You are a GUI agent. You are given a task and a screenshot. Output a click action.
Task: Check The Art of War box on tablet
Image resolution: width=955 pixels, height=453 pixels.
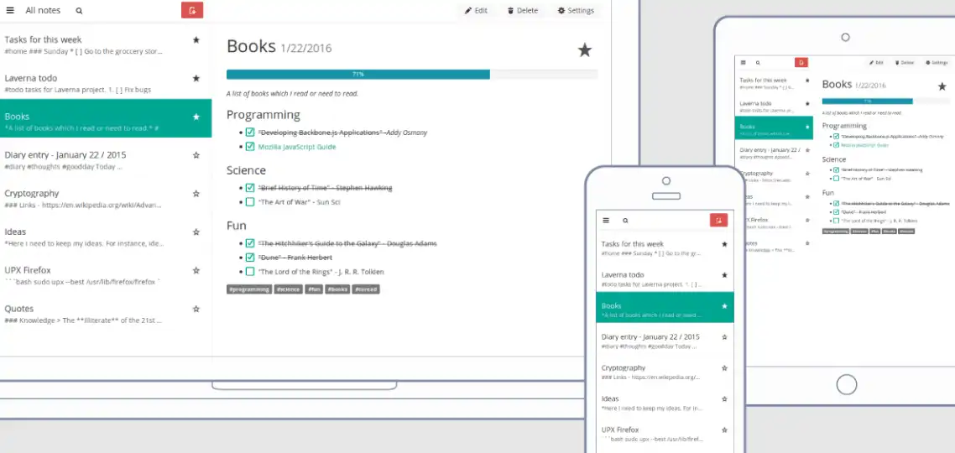[836, 179]
